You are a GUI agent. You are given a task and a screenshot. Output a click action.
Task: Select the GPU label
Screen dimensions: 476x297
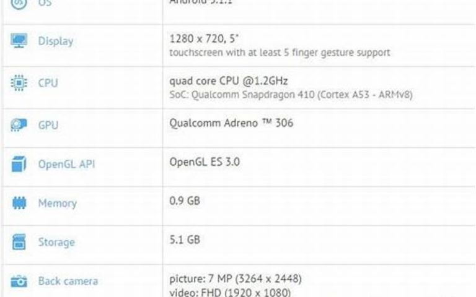tap(48, 125)
